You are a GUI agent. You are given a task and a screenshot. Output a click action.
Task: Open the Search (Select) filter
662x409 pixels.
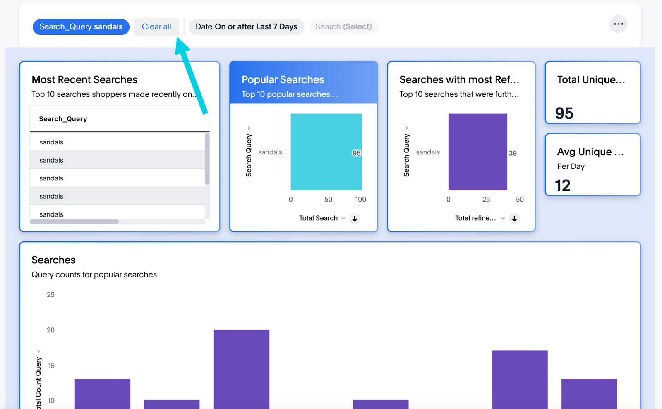(x=343, y=27)
